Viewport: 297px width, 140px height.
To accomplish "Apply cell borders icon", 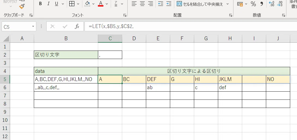I will tap(72, 4).
